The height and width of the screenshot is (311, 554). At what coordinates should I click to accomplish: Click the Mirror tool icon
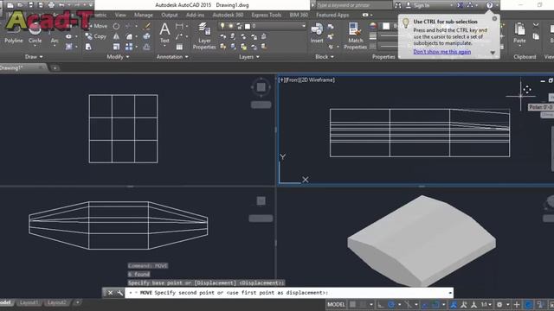[116, 36]
